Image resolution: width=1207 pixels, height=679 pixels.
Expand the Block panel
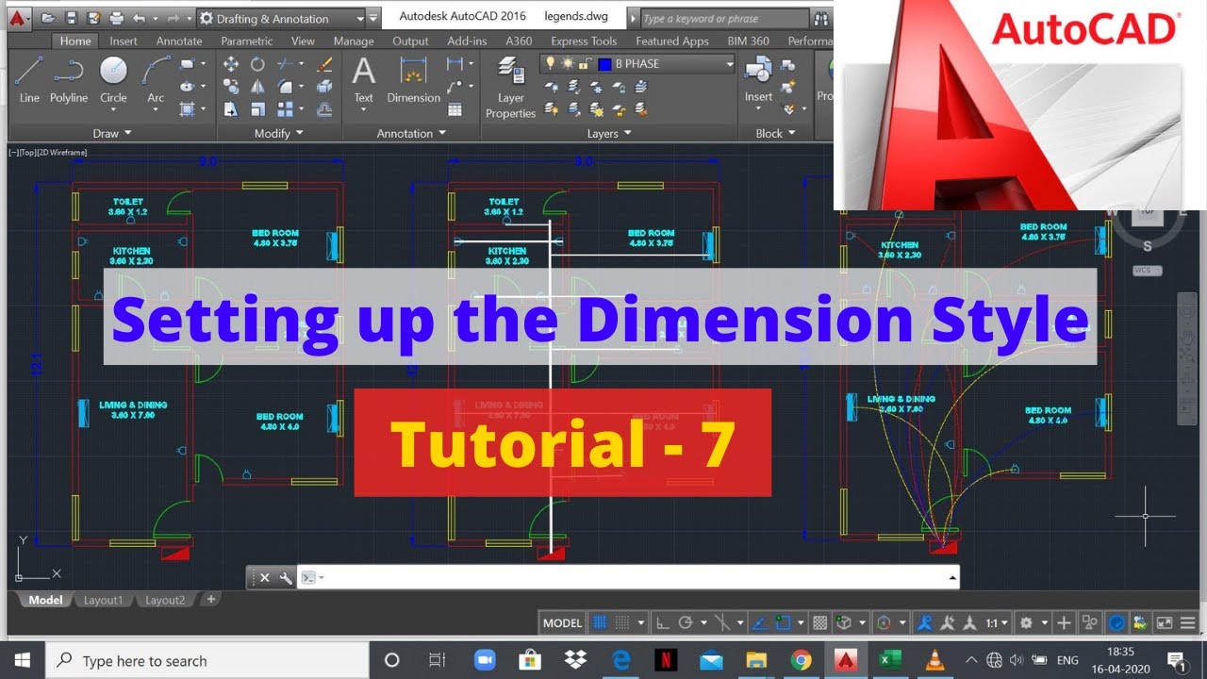(x=775, y=133)
